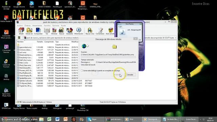Viewport: 217px width, 122px height.
Task: Click the Comentario toolbar icon
Action: pos(100,31)
